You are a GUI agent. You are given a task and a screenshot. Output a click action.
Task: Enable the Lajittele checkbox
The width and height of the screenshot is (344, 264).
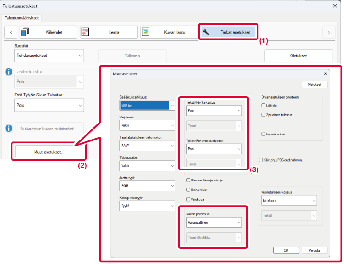[x=263, y=106]
